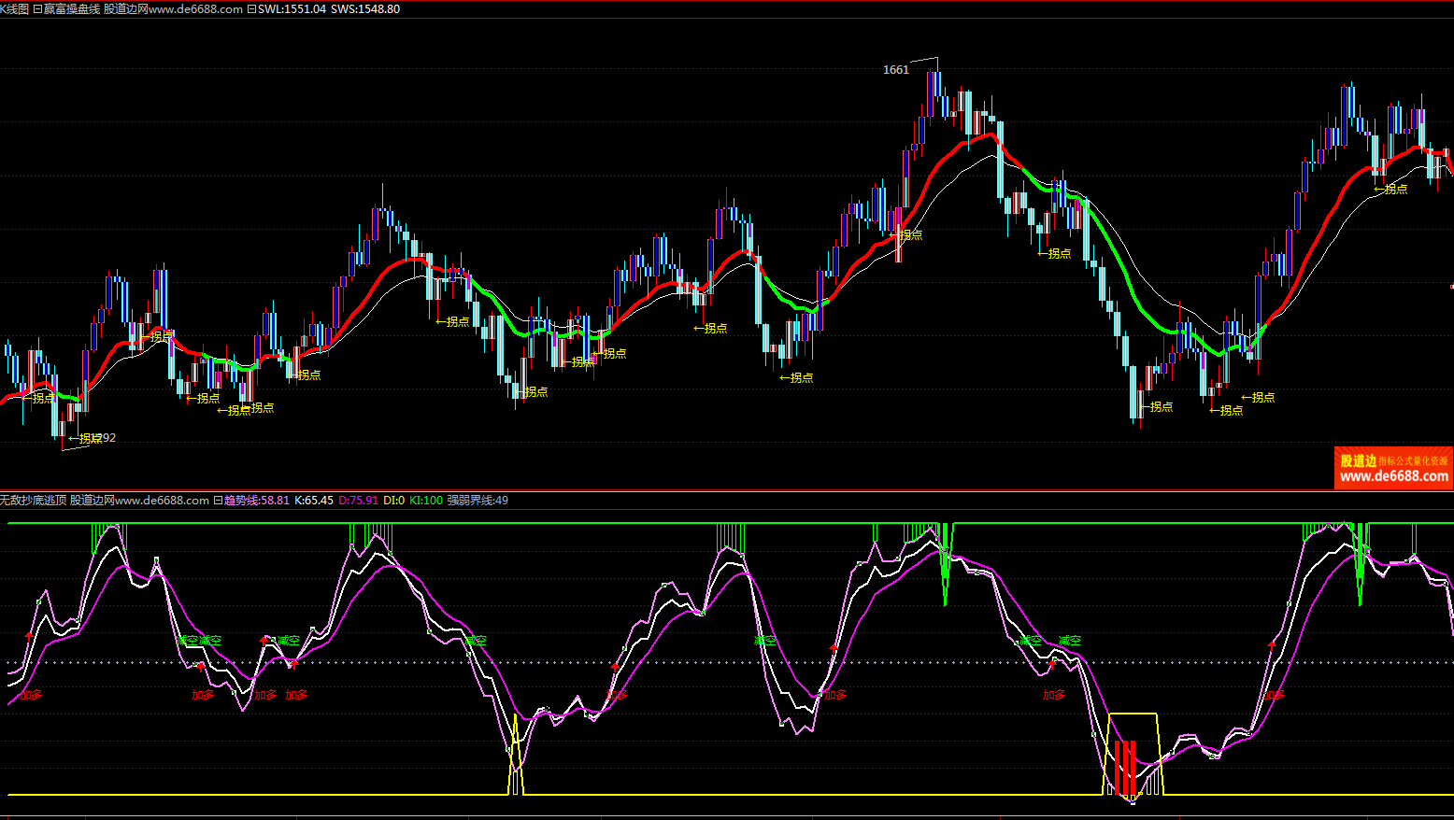Viewport: 1454px width, 820px height.
Task: Select the K线图 title label
Action: (x=15, y=9)
